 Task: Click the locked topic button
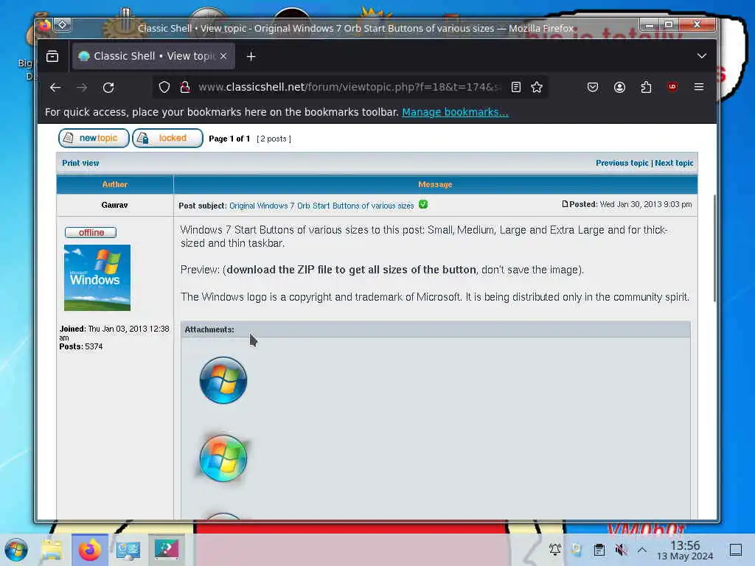[x=167, y=138]
